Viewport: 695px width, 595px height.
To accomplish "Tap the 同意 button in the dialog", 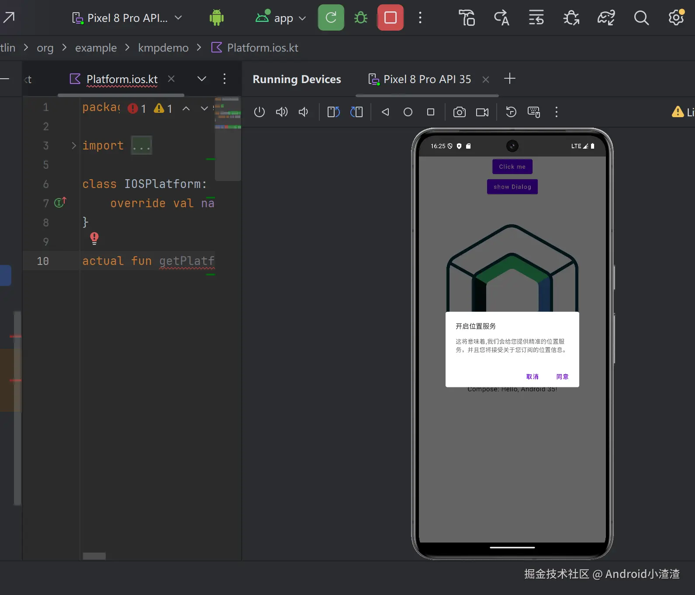I will tap(562, 376).
